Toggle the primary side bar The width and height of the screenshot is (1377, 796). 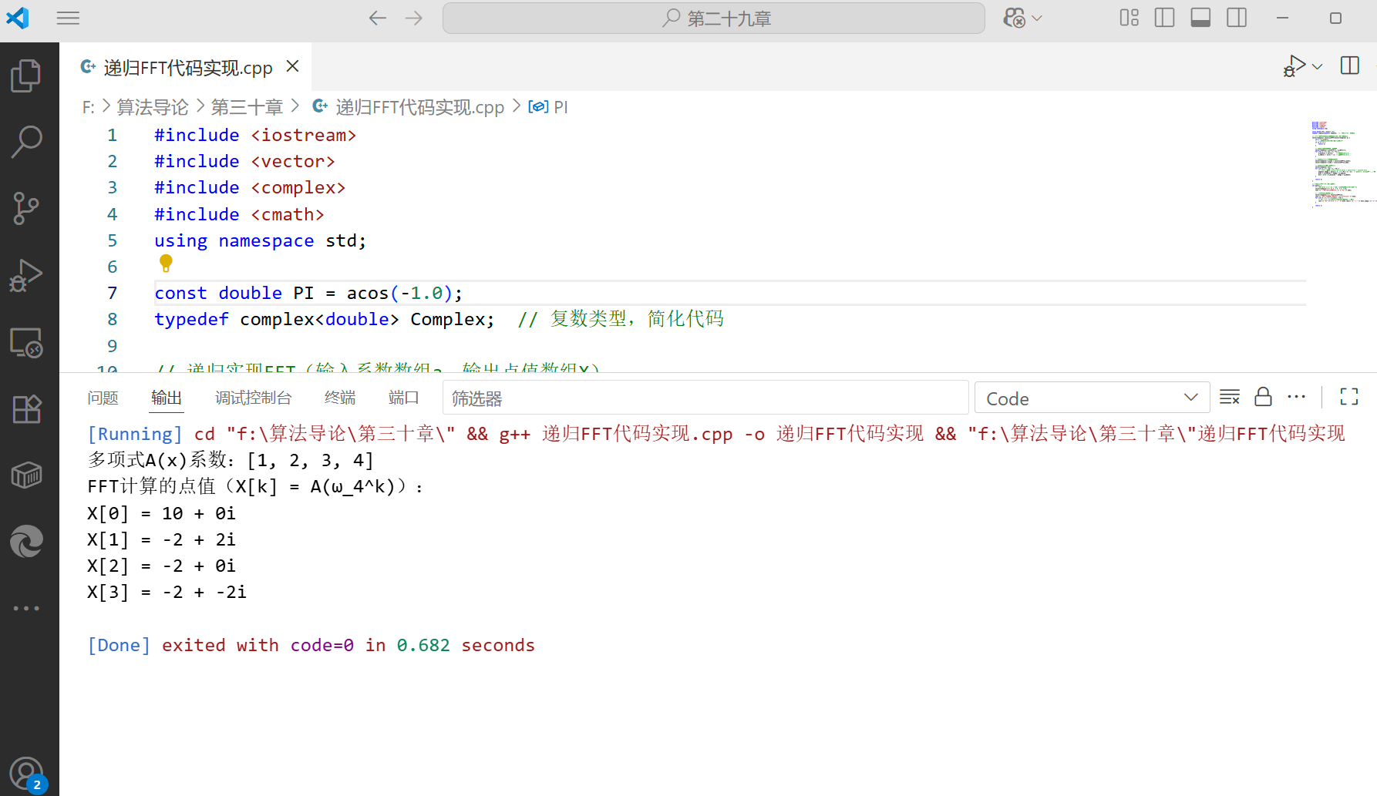1164,18
